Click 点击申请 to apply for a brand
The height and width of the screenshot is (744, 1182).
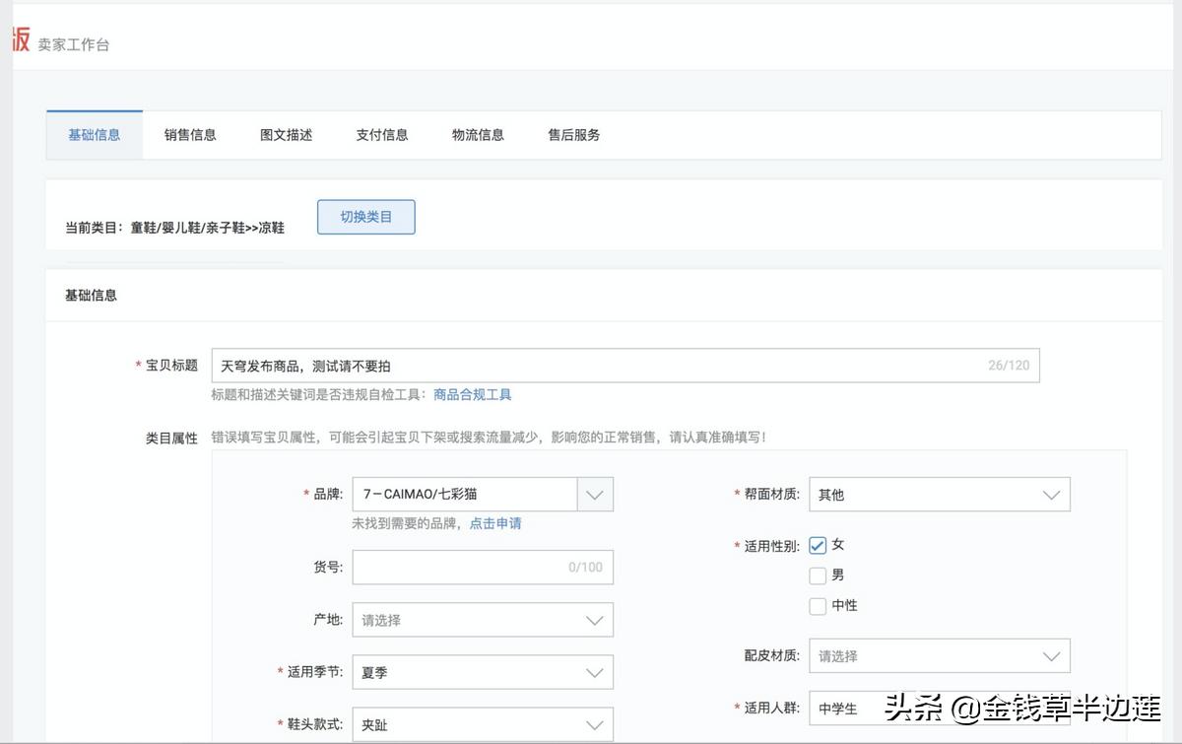(x=494, y=521)
